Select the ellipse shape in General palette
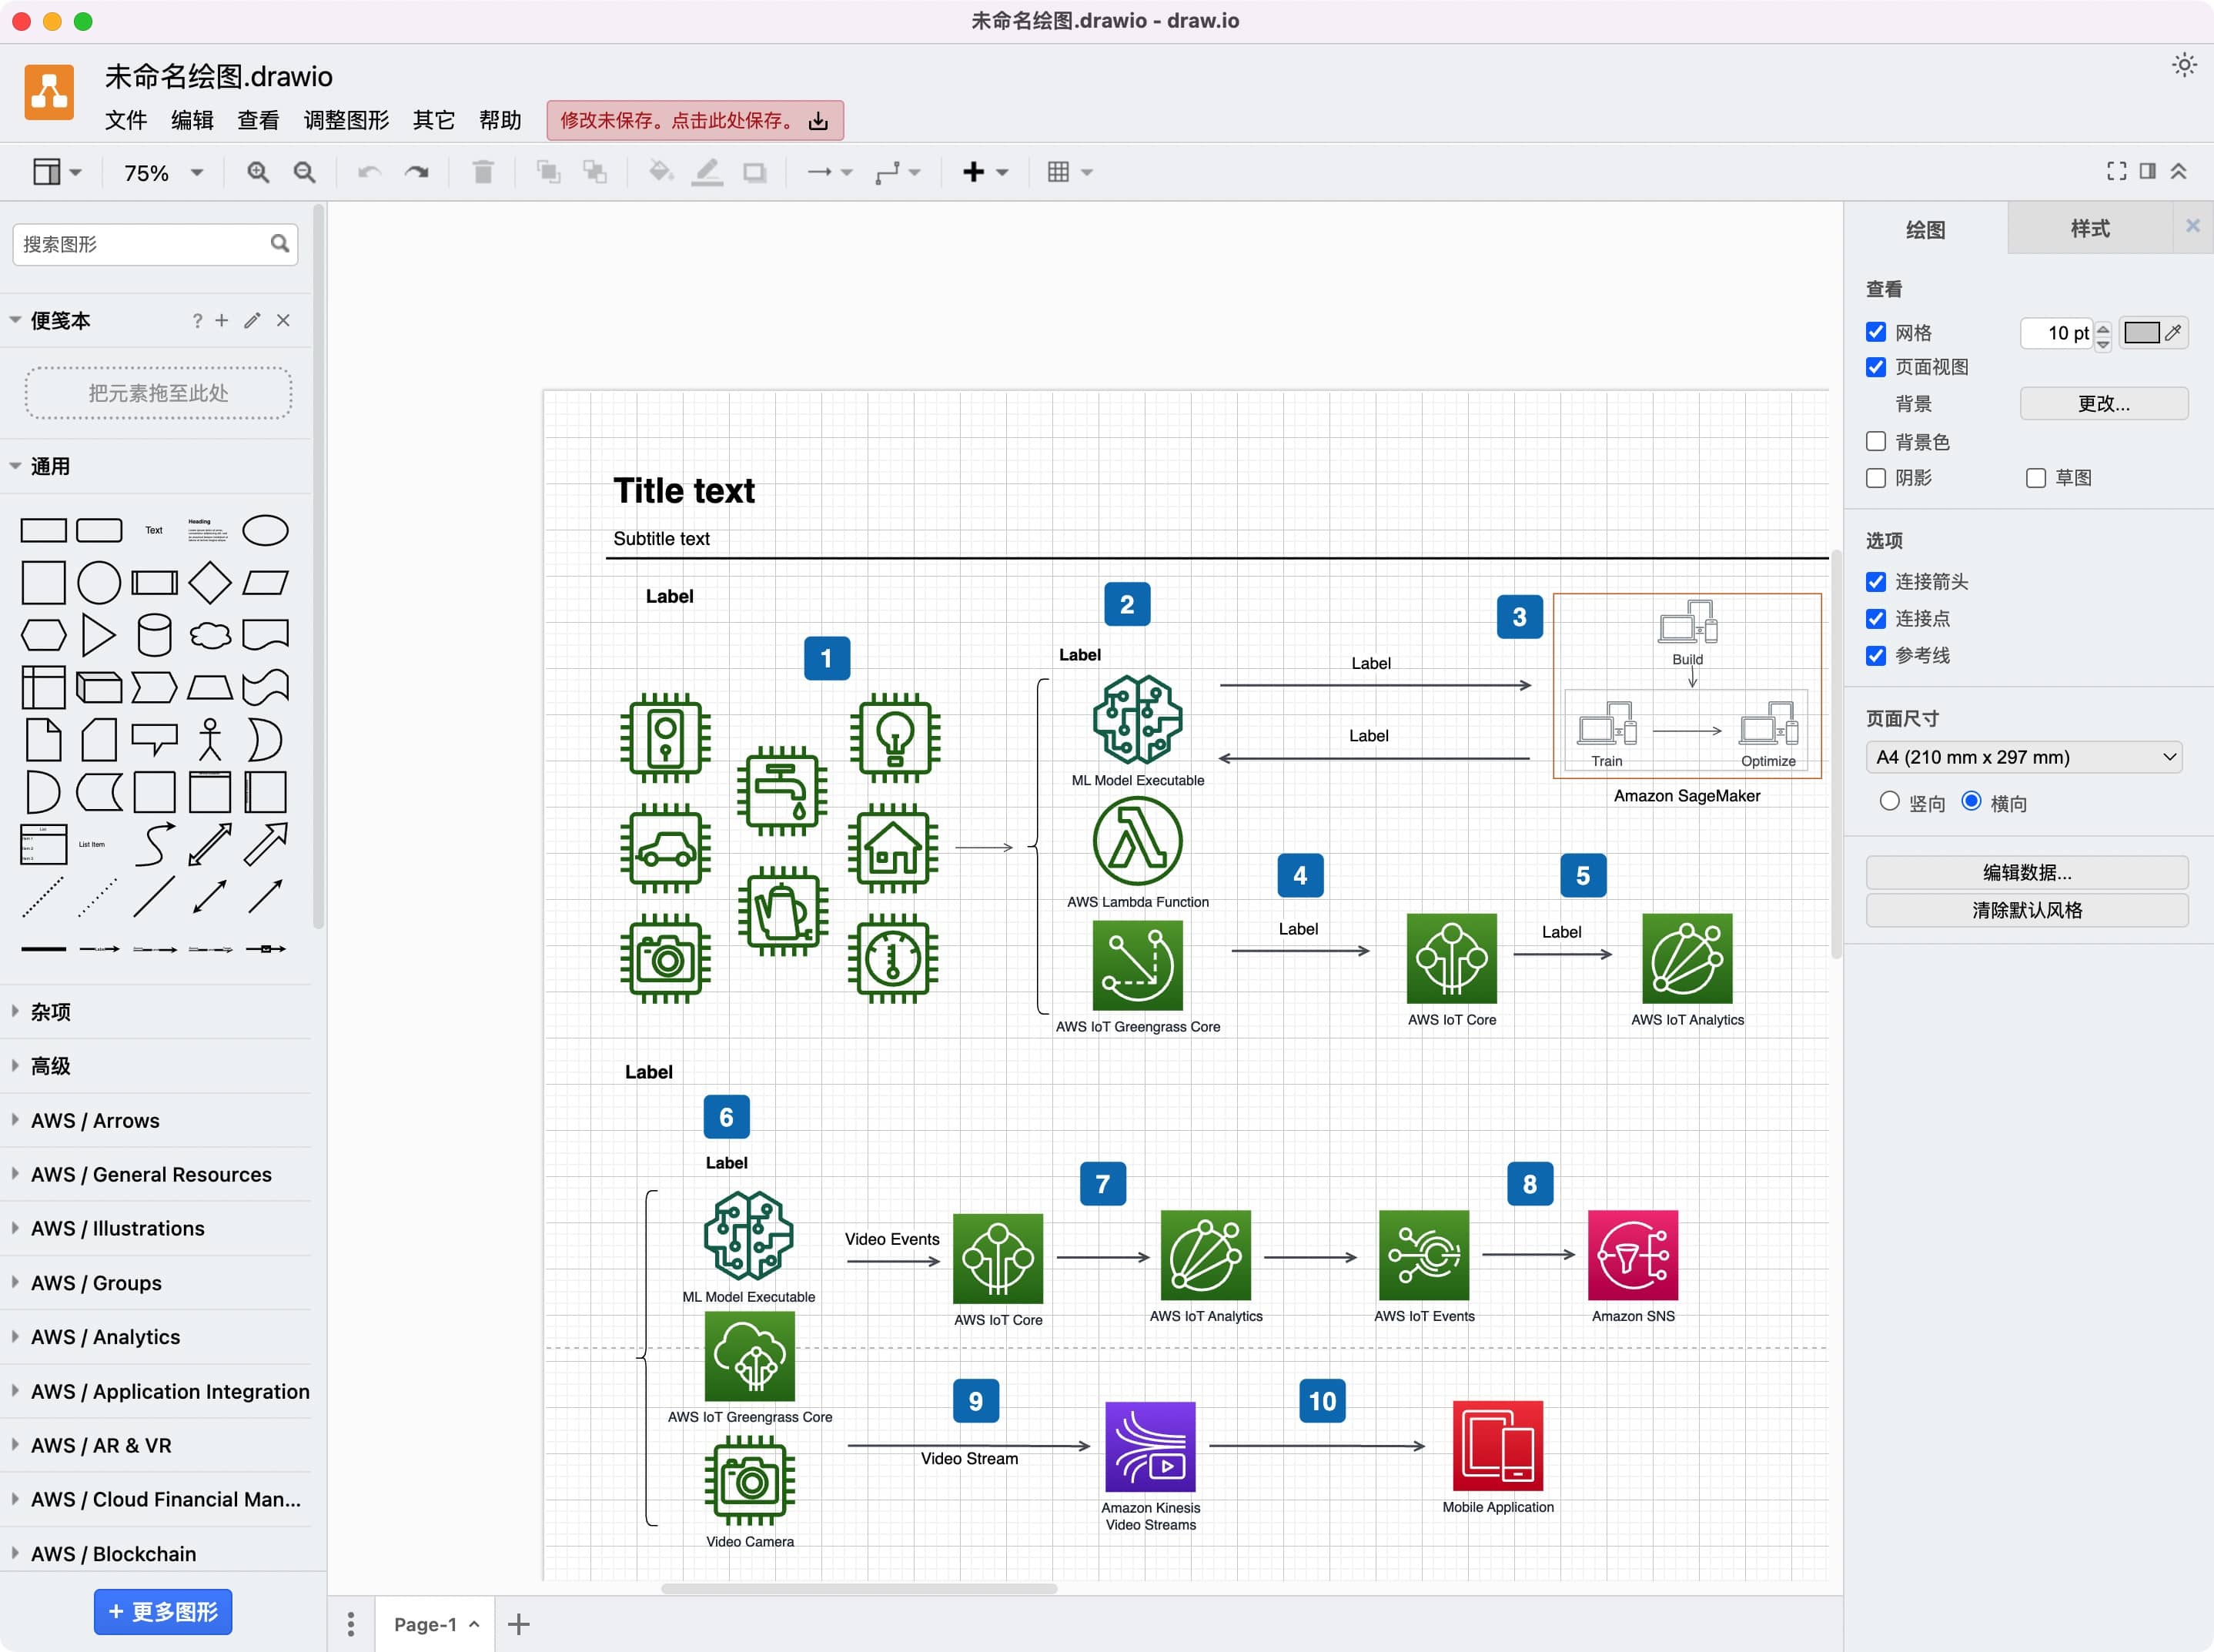 pyautogui.click(x=265, y=530)
